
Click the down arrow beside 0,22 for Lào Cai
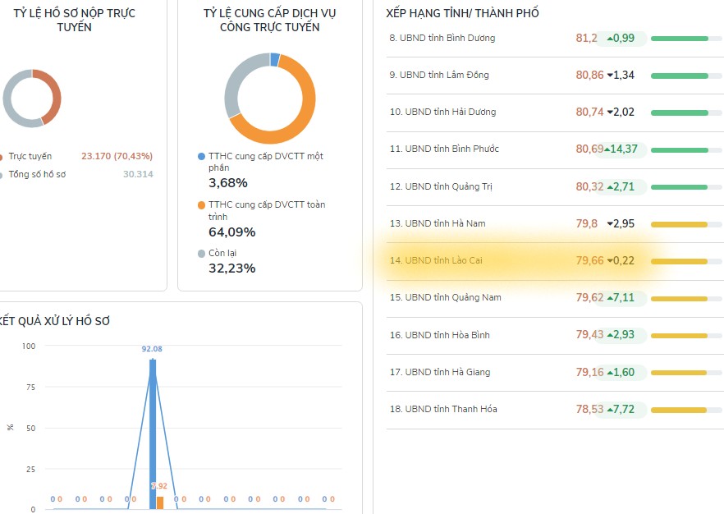[x=610, y=261]
